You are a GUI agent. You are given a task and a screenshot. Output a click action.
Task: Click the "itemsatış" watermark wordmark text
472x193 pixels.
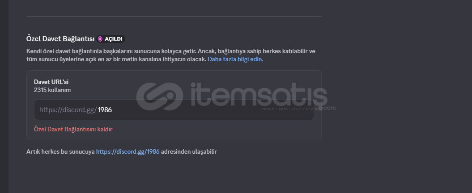pyautogui.click(x=259, y=95)
